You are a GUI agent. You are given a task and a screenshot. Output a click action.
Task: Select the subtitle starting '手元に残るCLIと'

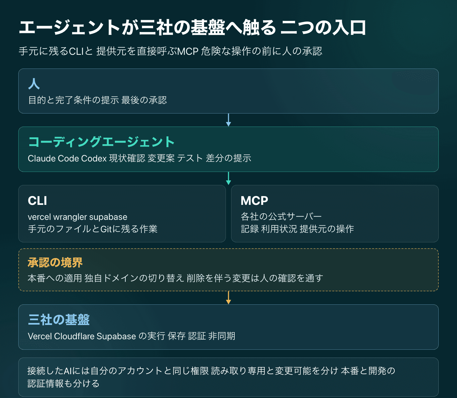(x=170, y=51)
